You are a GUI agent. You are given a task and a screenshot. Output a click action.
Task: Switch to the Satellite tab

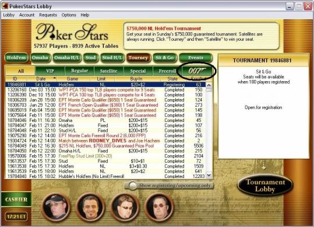coord(109,71)
